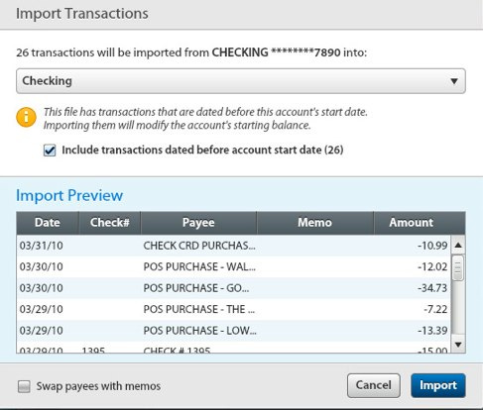483x410 pixels.
Task: Click the scroll up arrow in preview
Action: (458, 245)
